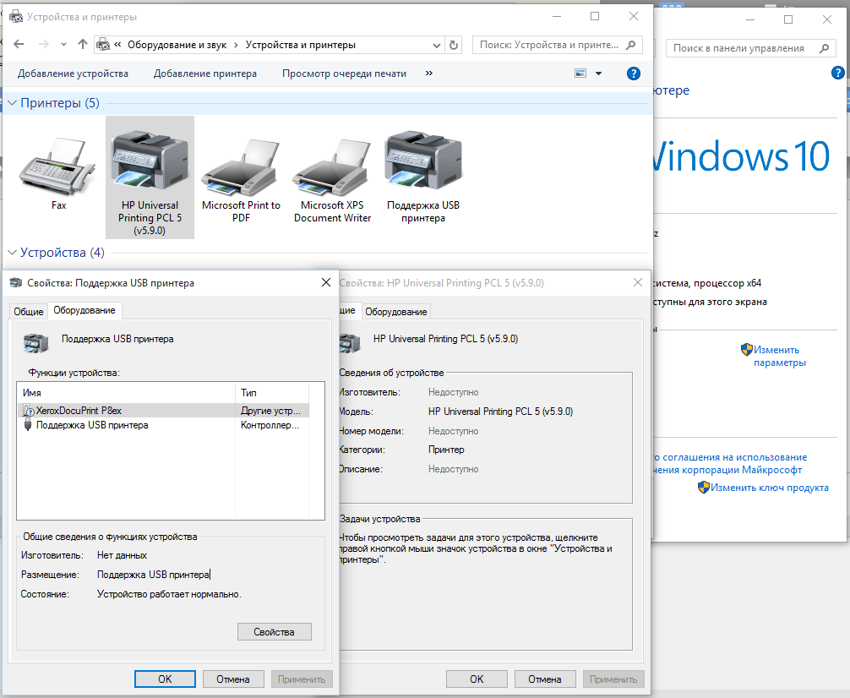Click the Изменить ключ продукта link

coord(769,488)
